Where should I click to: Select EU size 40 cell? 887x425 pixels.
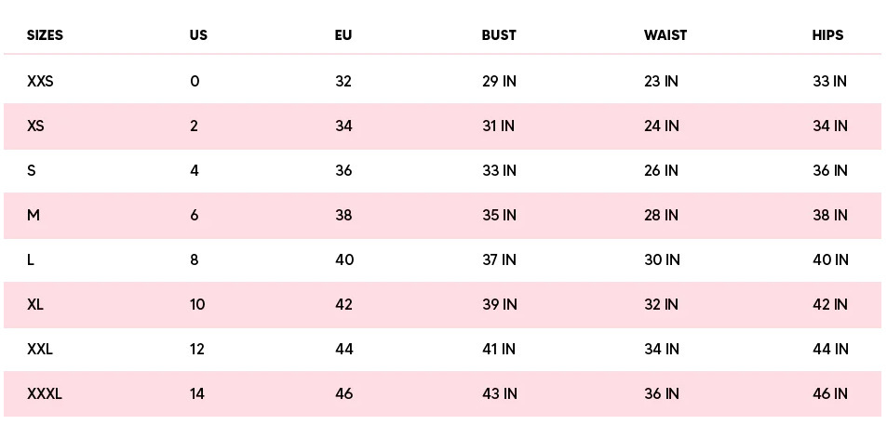(344, 259)
